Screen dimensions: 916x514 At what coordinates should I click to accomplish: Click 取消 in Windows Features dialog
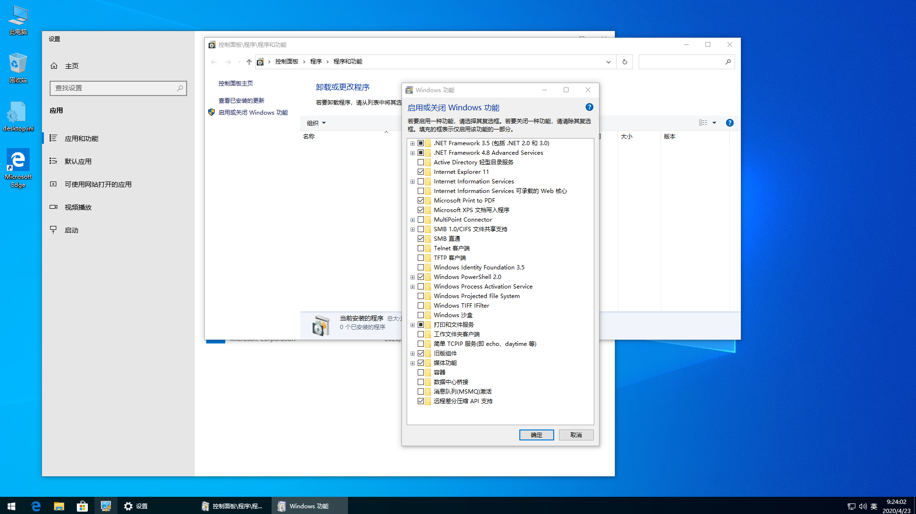(x=576, y=435)
